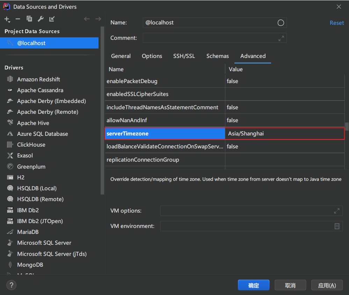Add a new data source
Image resolution: width=349 pixels, height=295 pixels.
tap(6, 19)
